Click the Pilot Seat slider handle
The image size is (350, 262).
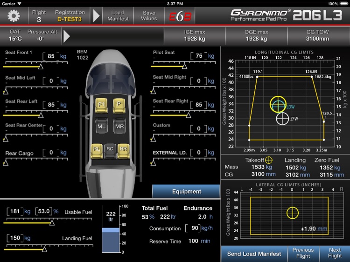(184, 66)
